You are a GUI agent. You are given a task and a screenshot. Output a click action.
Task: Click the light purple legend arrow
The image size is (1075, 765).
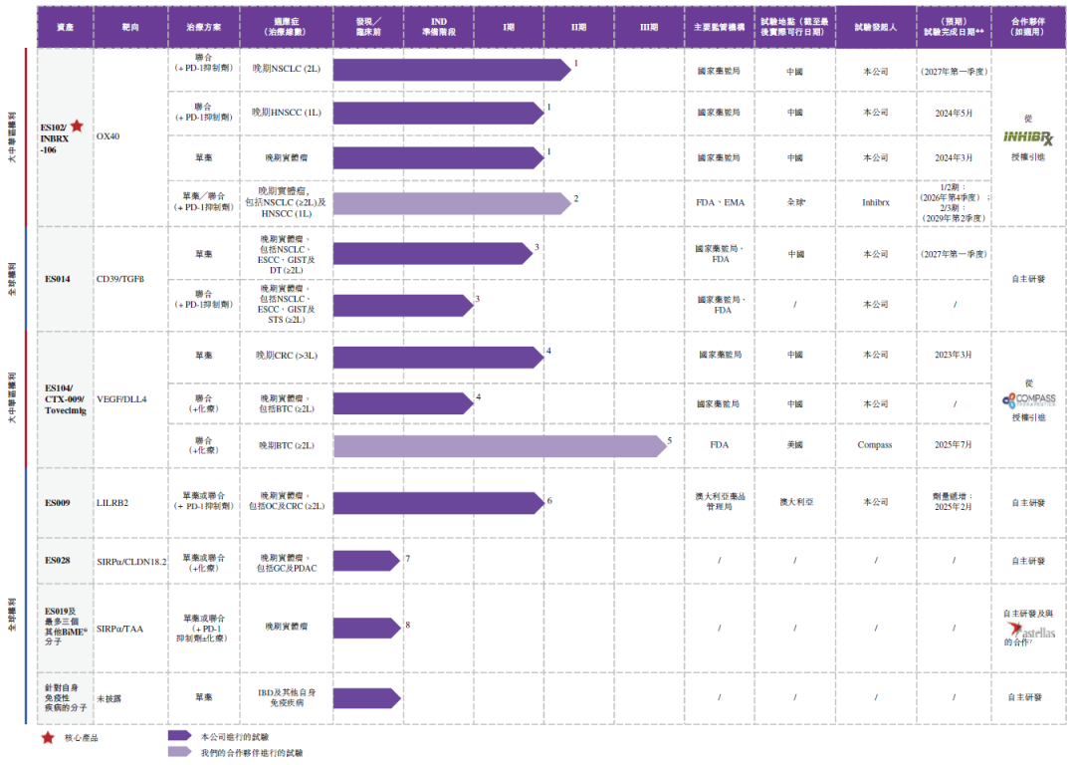click(x=179, y=752)
